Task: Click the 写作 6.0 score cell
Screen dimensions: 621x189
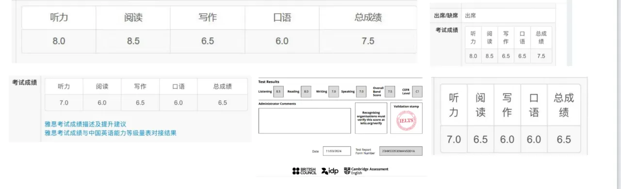Action: pos(507,140)
